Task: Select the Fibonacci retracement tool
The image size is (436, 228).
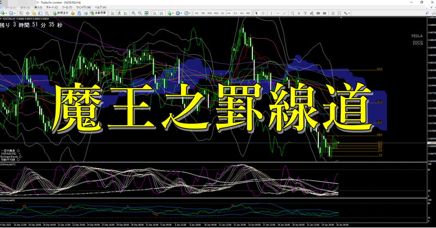Action: point(292,13)
